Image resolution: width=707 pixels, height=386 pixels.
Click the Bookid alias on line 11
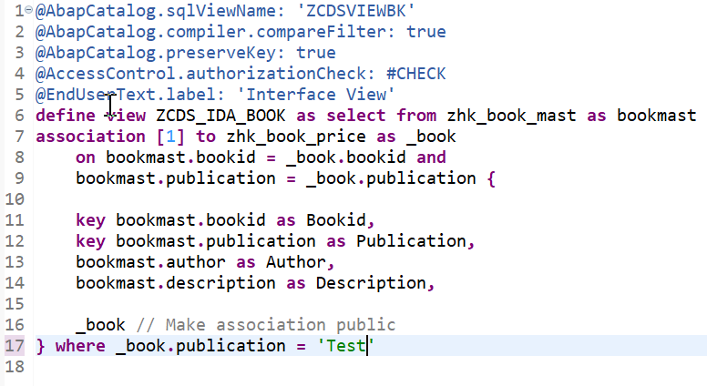(341, 220)
